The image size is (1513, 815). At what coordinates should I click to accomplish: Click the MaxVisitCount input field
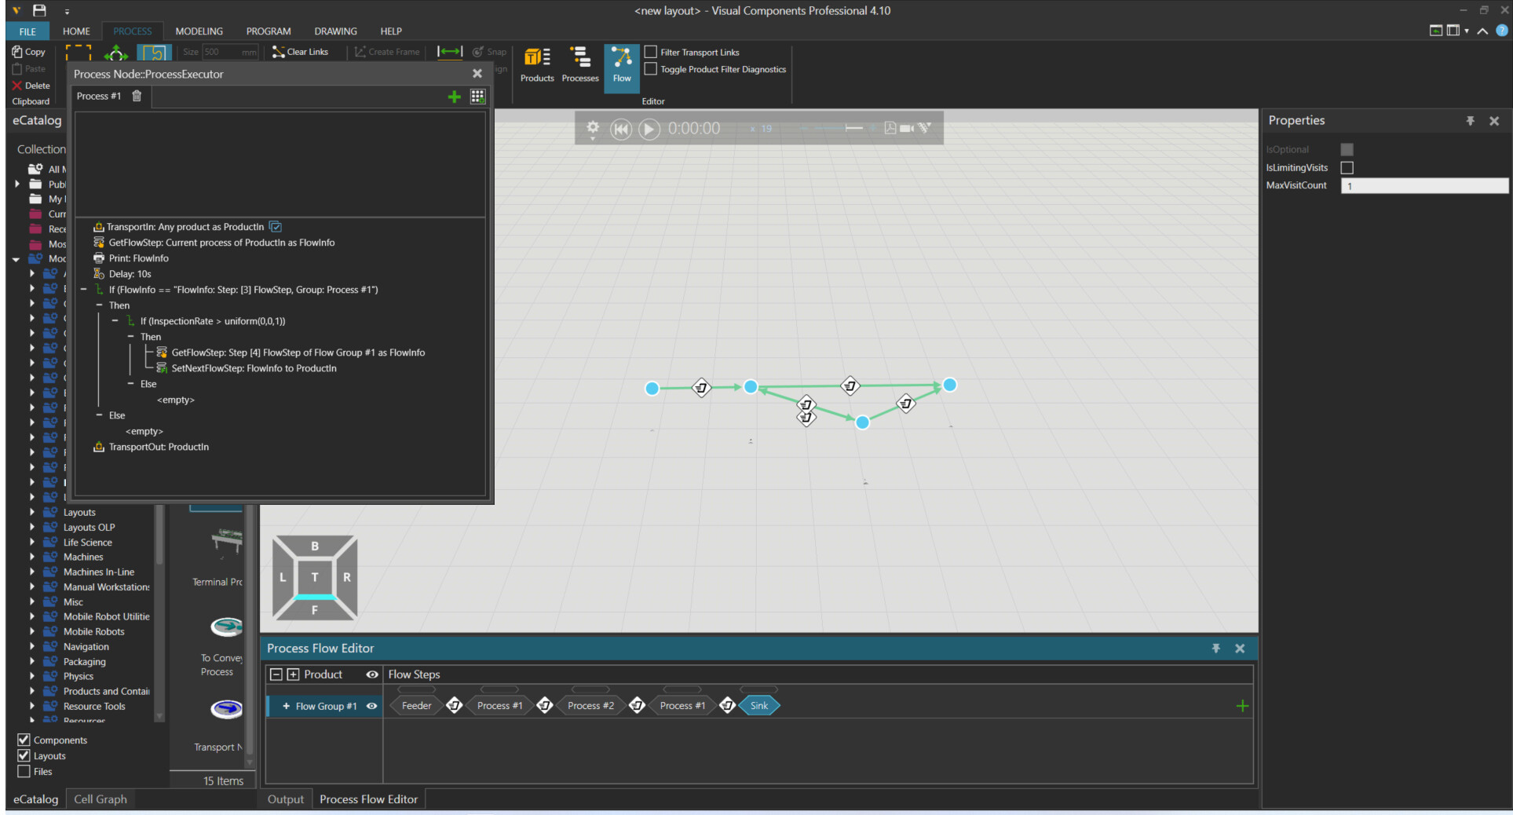tap(1423, 186)
